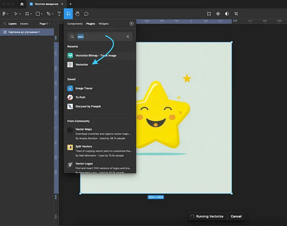Viewport: 287px width, 226px height.
Task: Open the Assets tab
Action: [x=24, y=24]
